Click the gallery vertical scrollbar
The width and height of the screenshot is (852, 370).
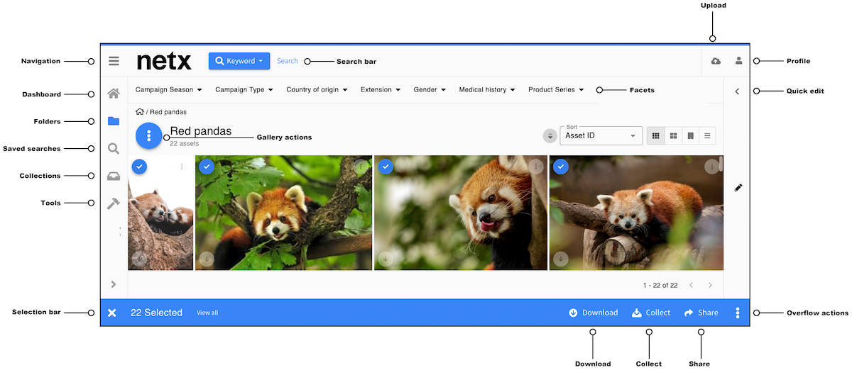[x=721, y=164]
